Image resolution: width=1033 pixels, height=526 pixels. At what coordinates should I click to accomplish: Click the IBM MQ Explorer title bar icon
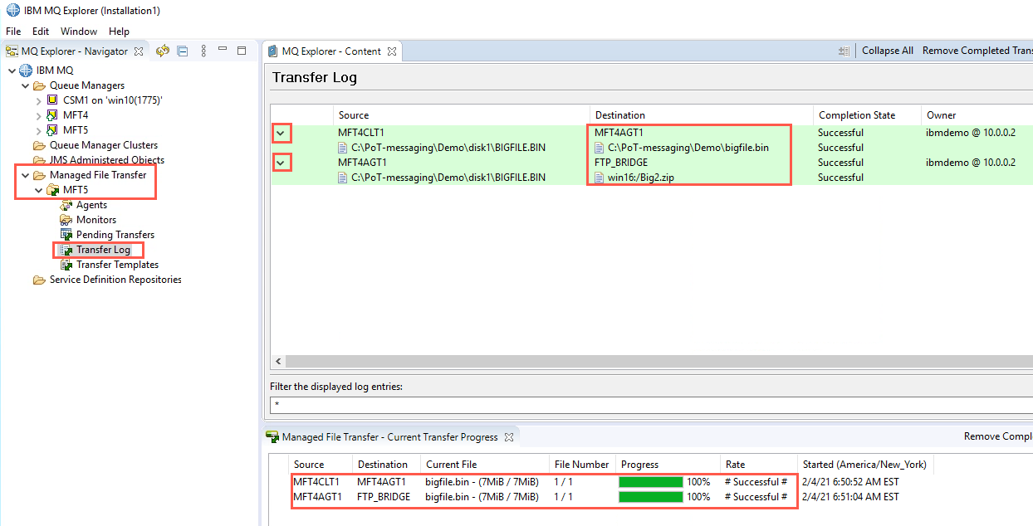click(12, 11)
